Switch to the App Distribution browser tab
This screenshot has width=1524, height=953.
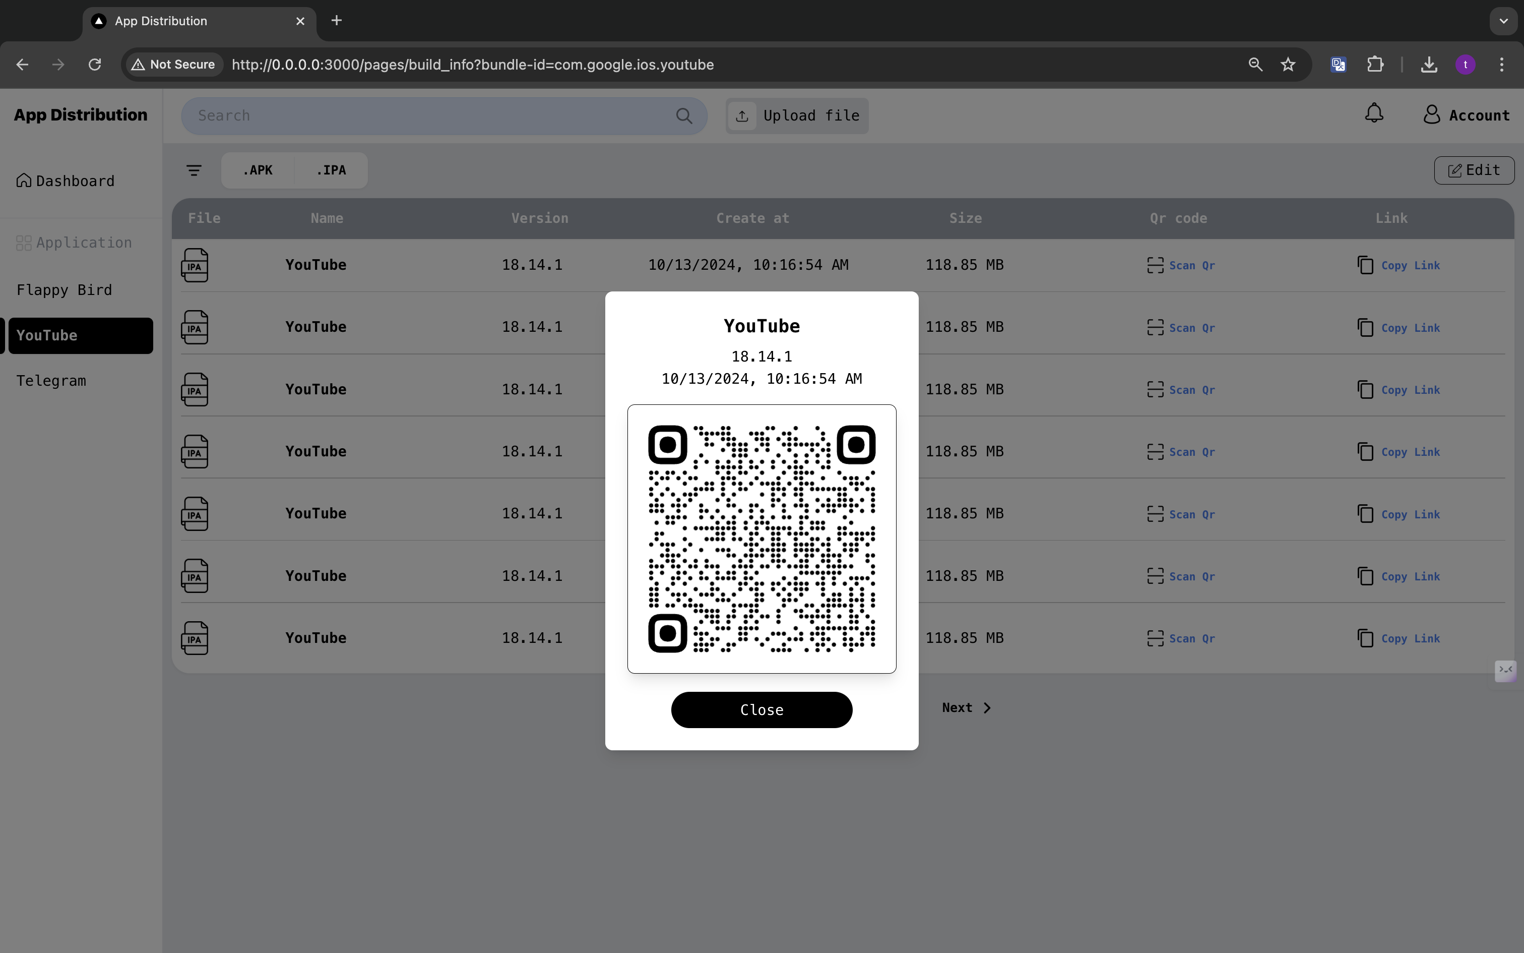point(161,21)
